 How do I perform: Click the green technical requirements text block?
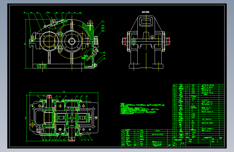tap(142, 109)
